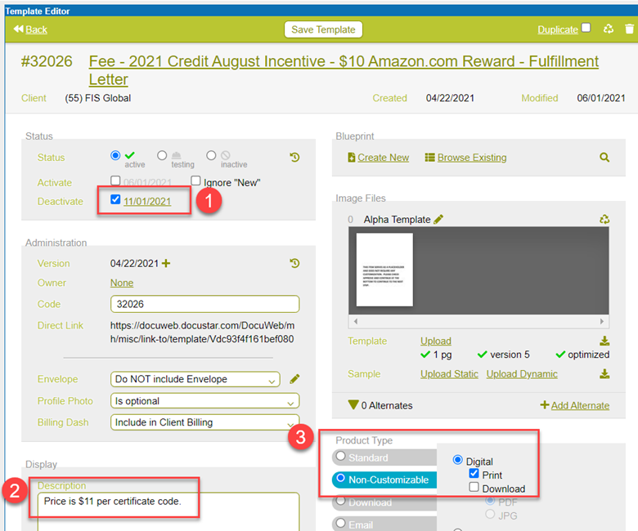Click the plus icon next to Version date

tap(166, 264)
